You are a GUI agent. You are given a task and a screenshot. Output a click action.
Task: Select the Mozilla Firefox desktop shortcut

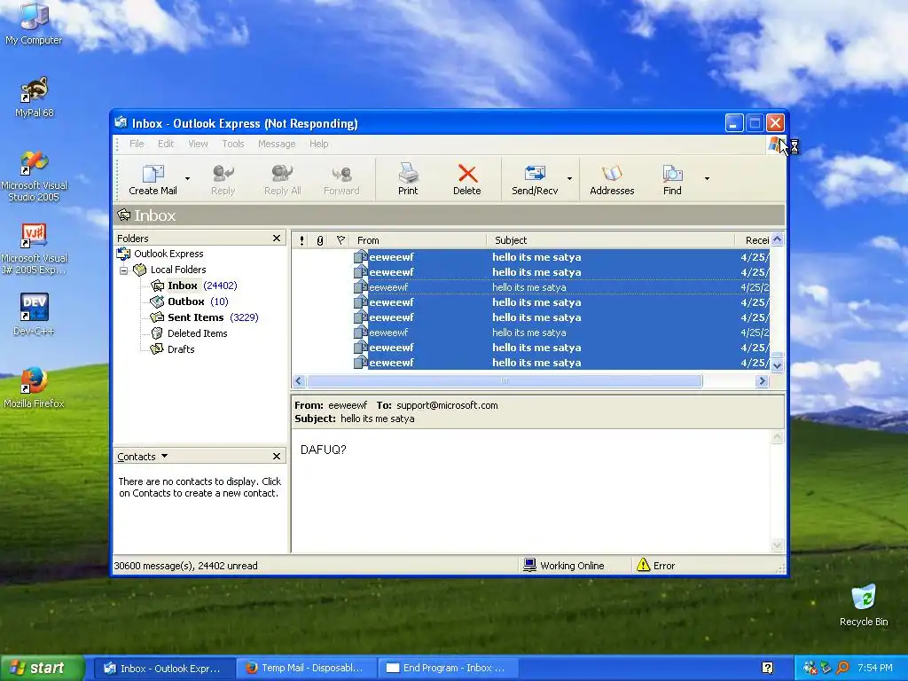[34, 387]
